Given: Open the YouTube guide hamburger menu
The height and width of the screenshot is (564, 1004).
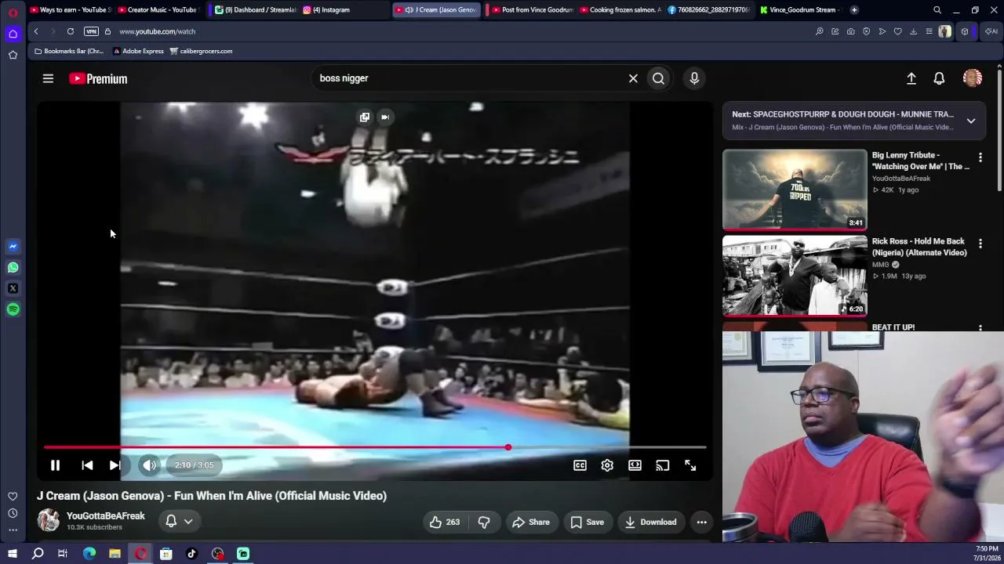Looking at the screenshot, I should (x=48, y=78).
